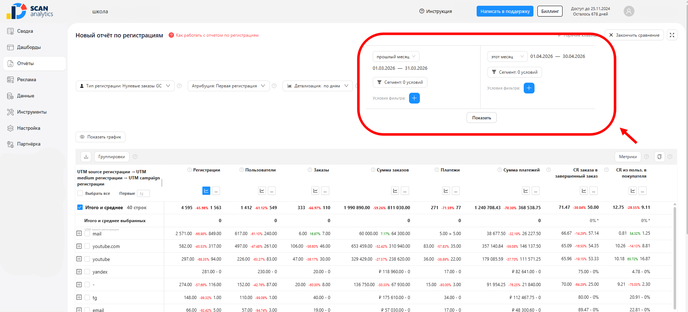Open more options for Регистрации column
This screenshot has width=688, height=312.
[x=216, y=191]
